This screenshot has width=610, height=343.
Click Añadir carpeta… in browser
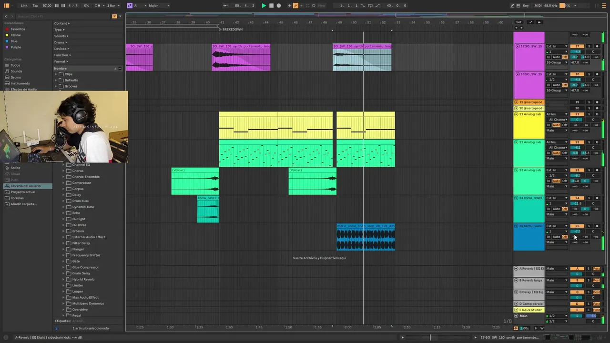pyautogui.click(x=23, y=204)
